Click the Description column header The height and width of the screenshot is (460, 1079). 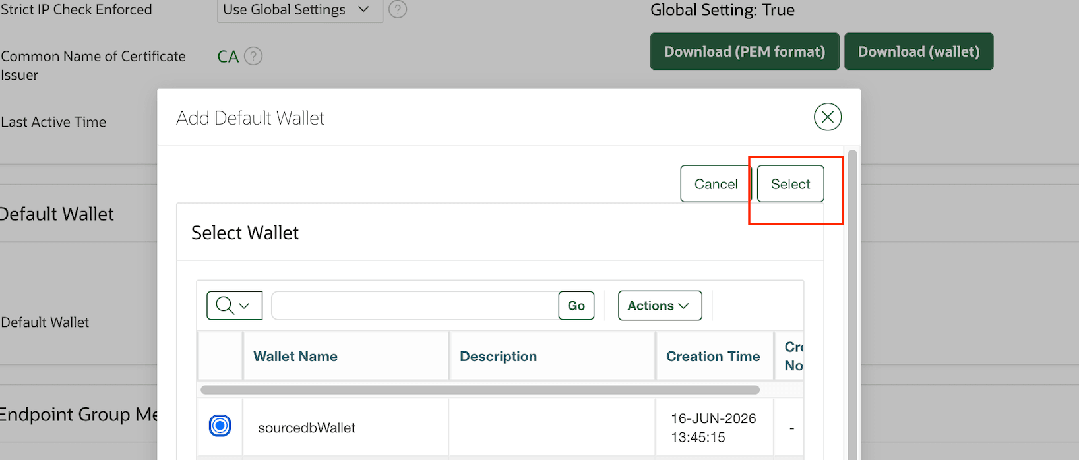pyautogui.click(x=498, y=357)
